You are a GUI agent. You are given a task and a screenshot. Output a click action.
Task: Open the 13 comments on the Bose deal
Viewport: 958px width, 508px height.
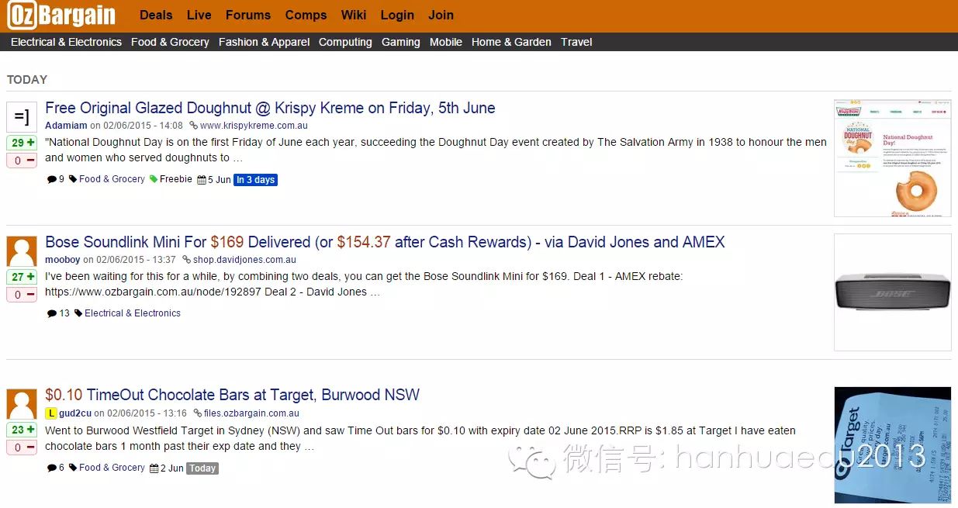(x=59, y=313)
